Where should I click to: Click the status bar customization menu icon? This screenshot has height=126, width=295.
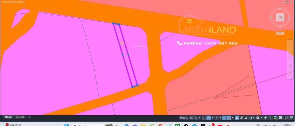pos(292,118)
